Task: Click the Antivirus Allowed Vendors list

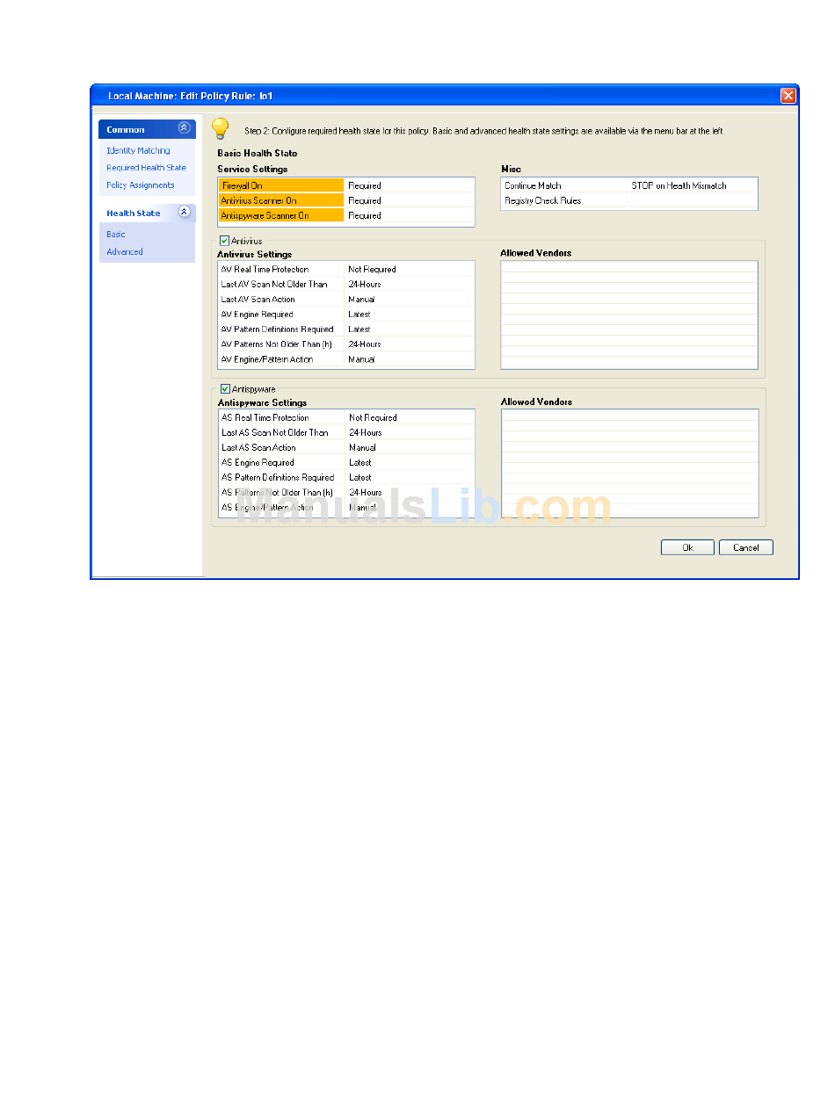Action: point(629,315)
